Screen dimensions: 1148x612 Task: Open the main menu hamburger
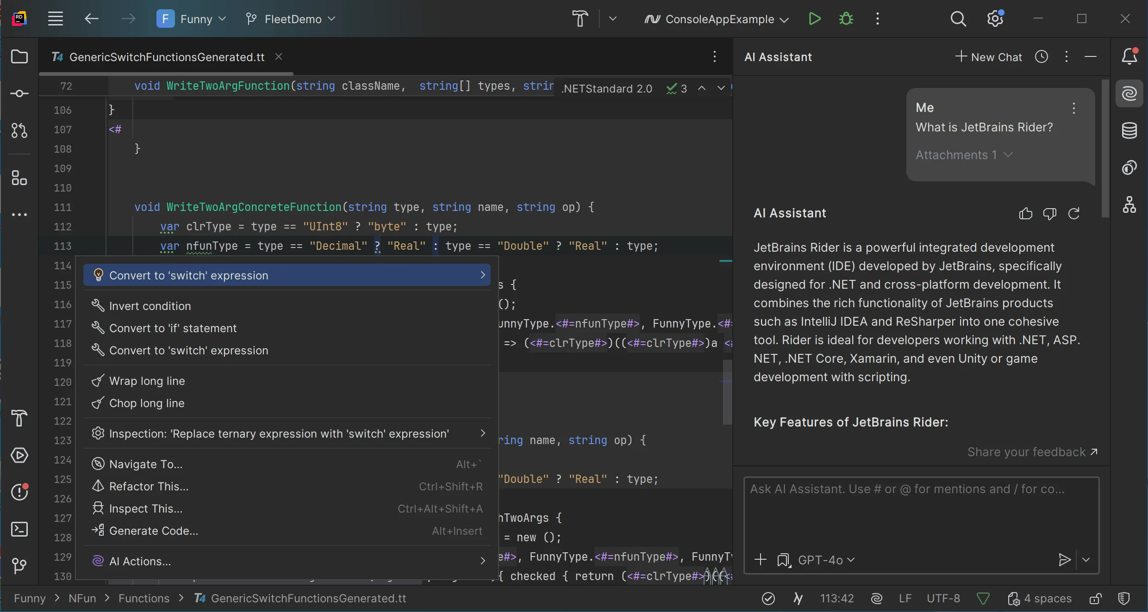55,19
